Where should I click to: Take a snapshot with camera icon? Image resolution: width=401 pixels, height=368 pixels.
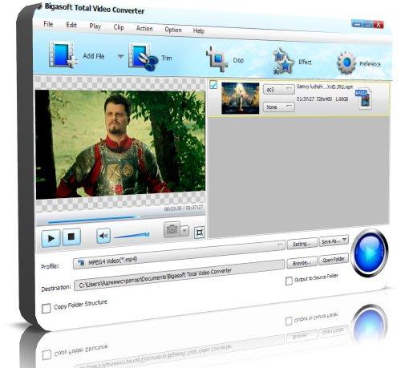[172, 229]
